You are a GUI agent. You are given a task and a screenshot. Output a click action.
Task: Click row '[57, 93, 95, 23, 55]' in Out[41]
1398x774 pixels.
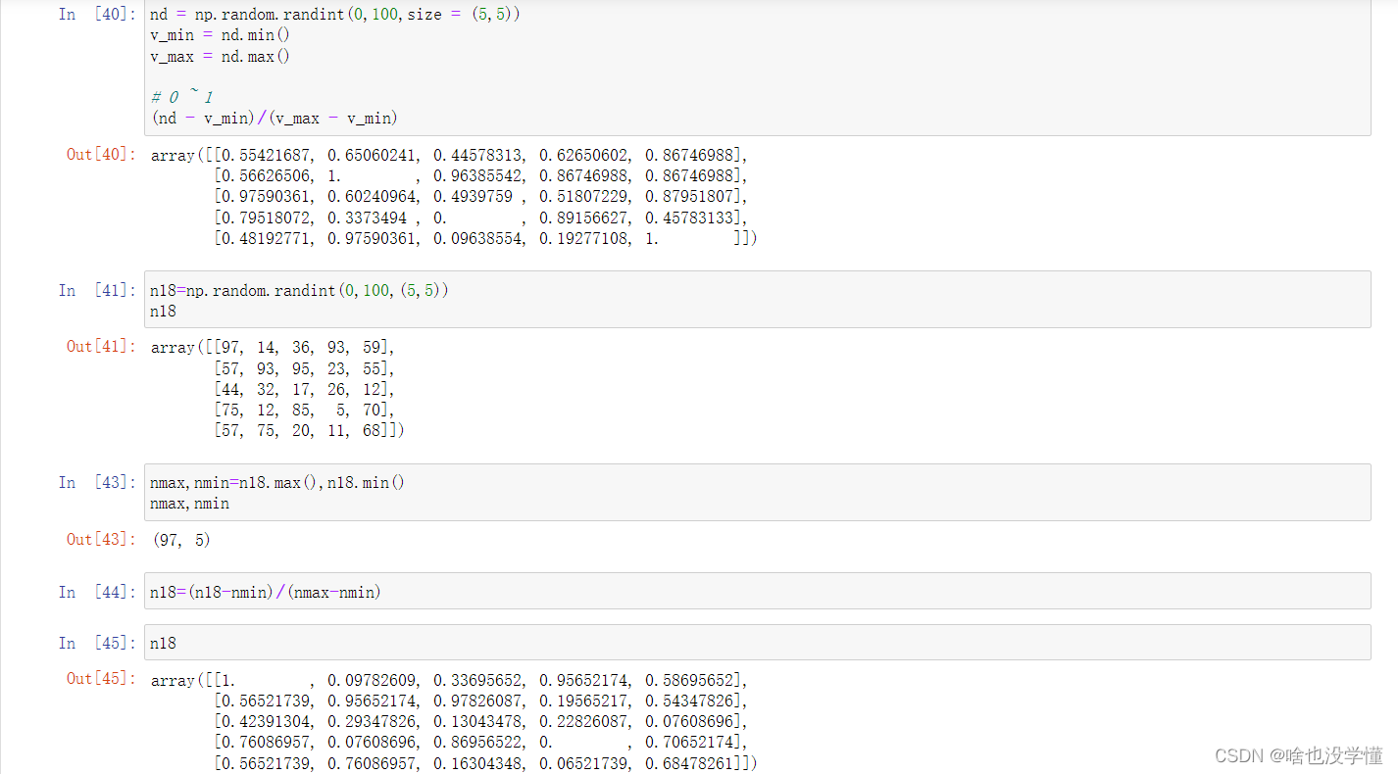[304, 368]
